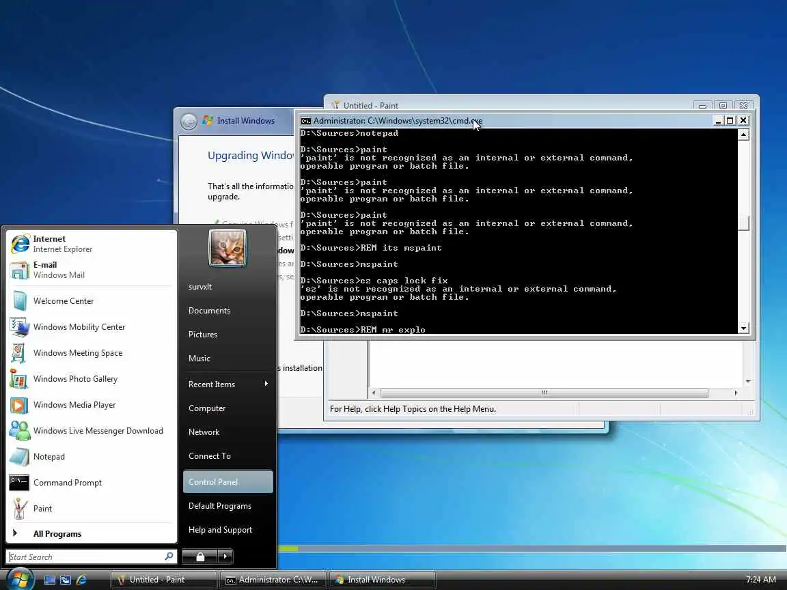Launch Notepad from the Start menu
The height and width of the screenshot is (590, 787).
point(92,457)
